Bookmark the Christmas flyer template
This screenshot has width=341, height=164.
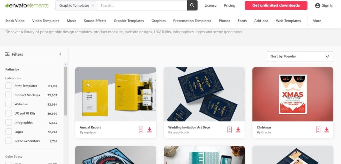[x=318, y=130]
